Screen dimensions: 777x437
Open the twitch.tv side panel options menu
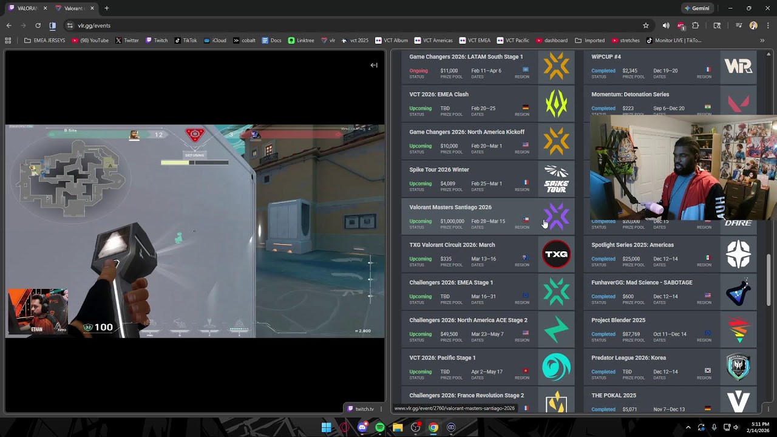point(381,409)
